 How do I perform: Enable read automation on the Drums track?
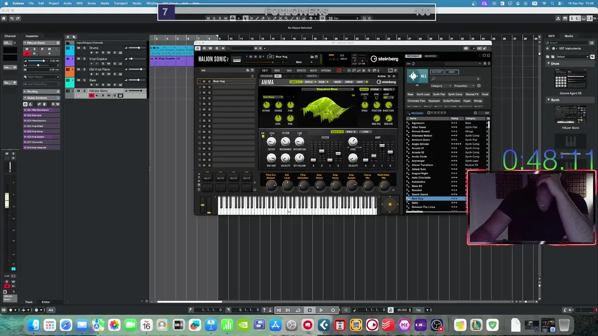pyautogui.click(x=103, y=53)
